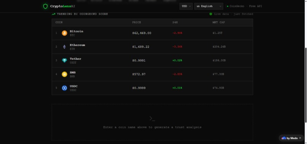The width and height of the screenshot is (307, 144).
Task: Click the trending arrow icon beside TRENDING BY COINGECKO SCORE
Action: tap(53, 14)
